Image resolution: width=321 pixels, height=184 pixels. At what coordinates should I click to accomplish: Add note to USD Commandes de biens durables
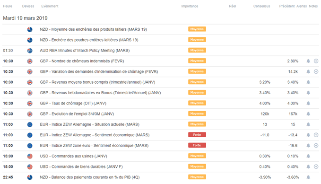[x=316, y=166]
